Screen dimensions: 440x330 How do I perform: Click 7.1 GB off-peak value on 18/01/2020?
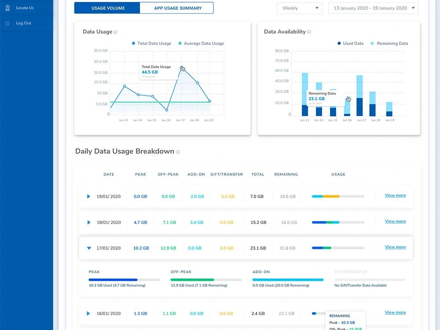[169, 222]
